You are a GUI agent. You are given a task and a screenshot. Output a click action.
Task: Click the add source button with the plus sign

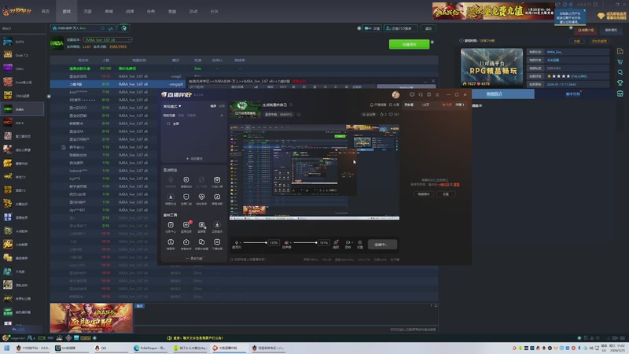click(x=194, y=159)
